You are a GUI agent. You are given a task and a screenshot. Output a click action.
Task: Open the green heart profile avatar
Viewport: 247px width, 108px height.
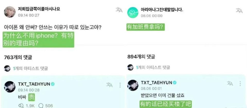[133, 13]
